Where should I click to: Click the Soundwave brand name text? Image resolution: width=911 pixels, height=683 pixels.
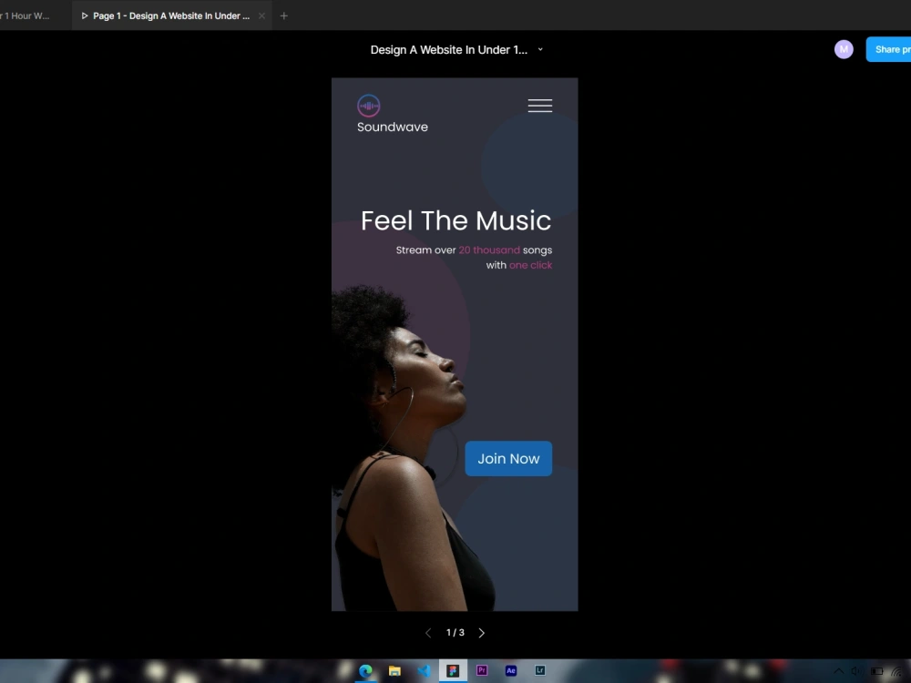coord(392,127)
